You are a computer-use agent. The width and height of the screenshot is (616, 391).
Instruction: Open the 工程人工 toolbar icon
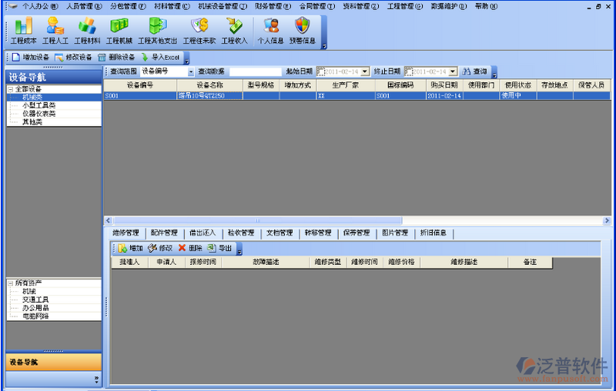click(x=55, y=31)
